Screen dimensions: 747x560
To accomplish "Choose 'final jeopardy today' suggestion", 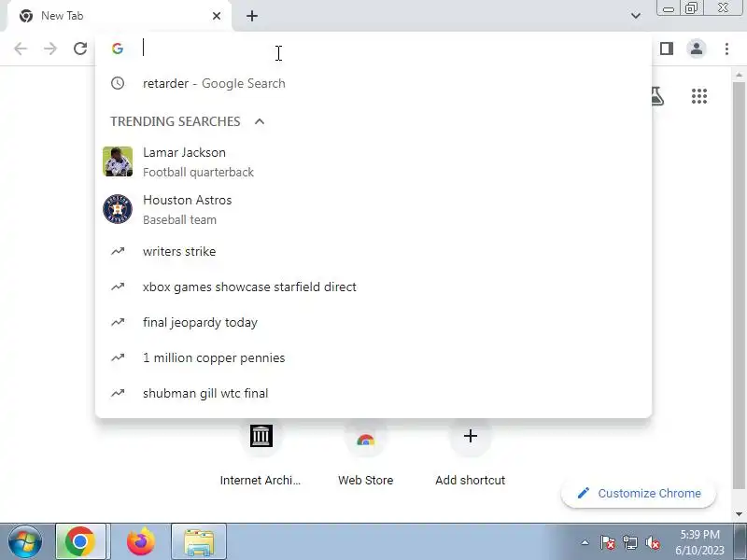I will (373, 322).
